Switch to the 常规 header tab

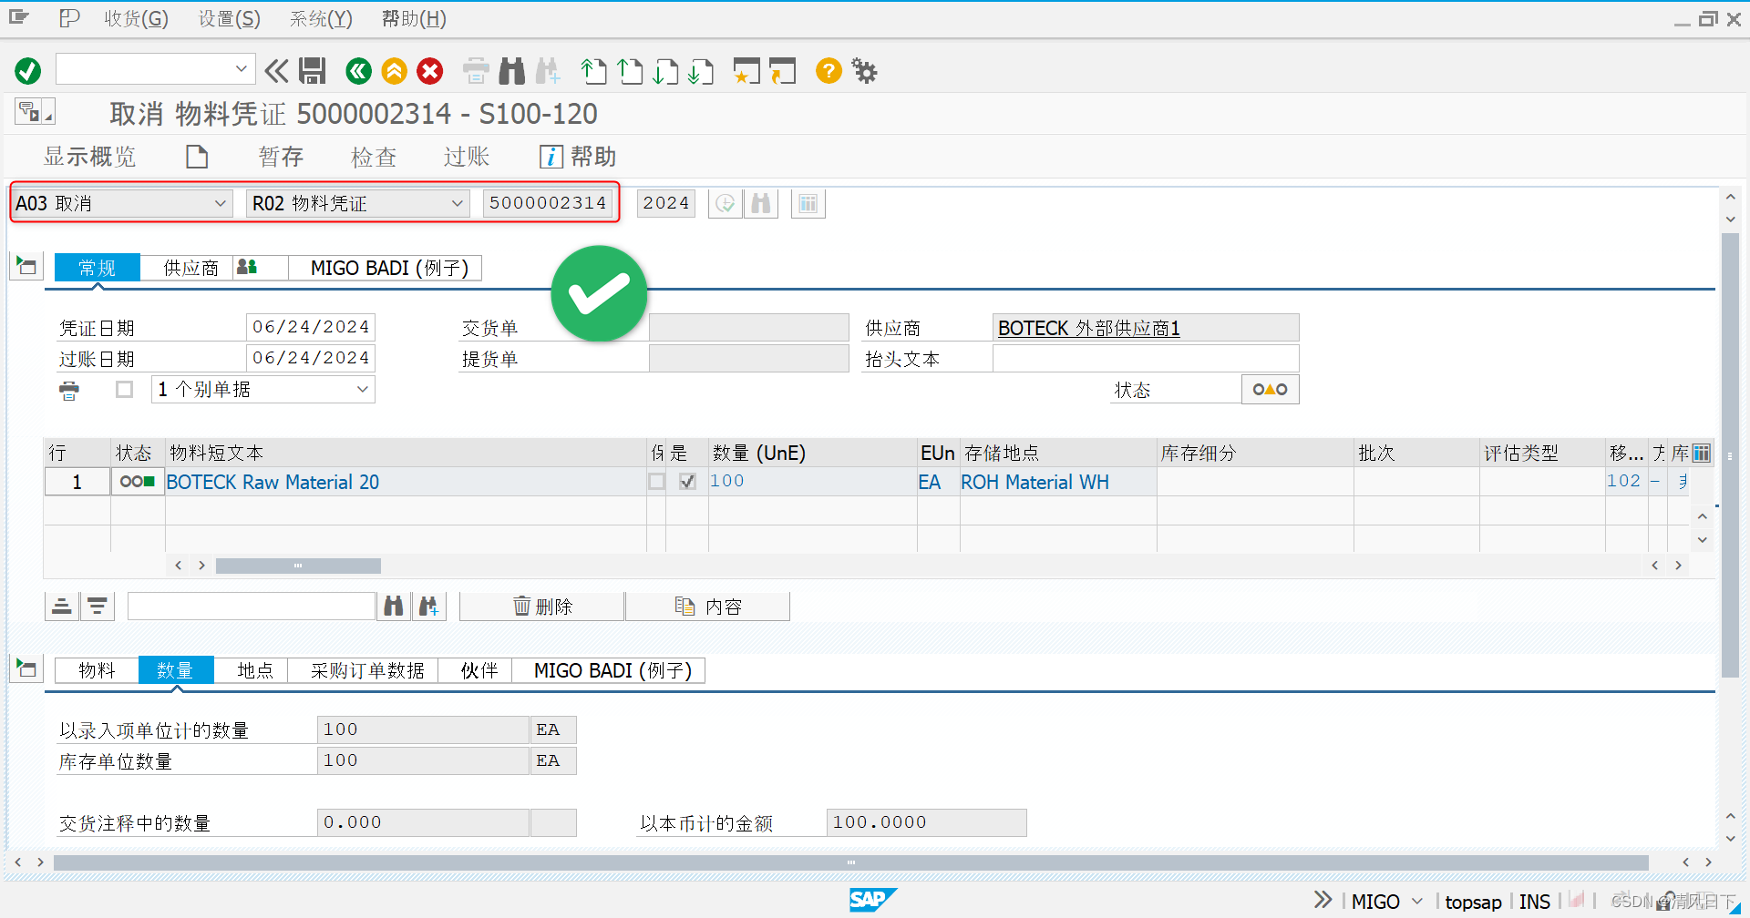click(x=98, y=268)
